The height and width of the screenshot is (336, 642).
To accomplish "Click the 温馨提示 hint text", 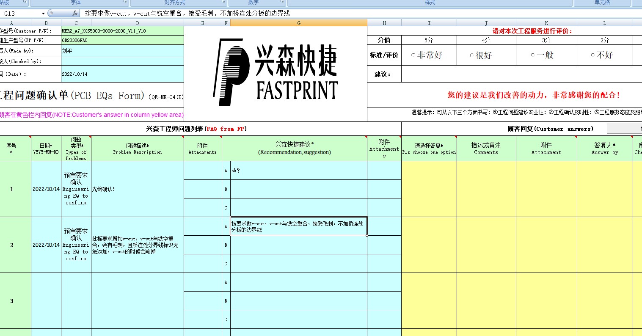I will 526,112.
